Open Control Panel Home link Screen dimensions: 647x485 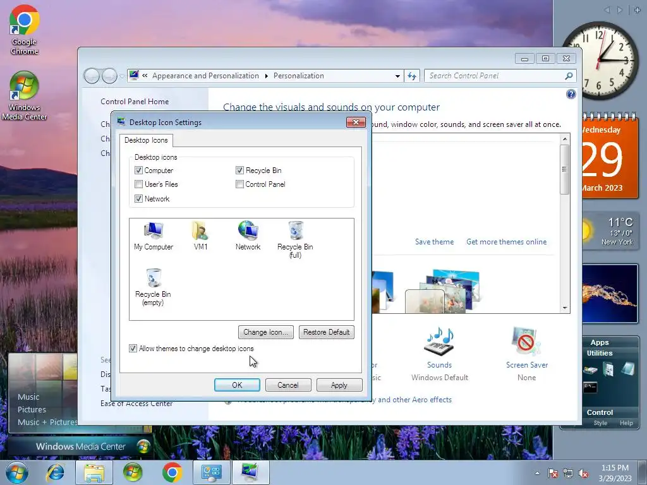pos(135,102)
